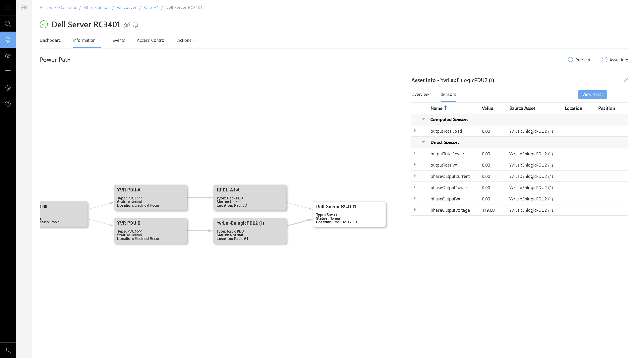Click the search icon in sidebar
This screenshot has height=358, width=636.
(x=8, y=24)
